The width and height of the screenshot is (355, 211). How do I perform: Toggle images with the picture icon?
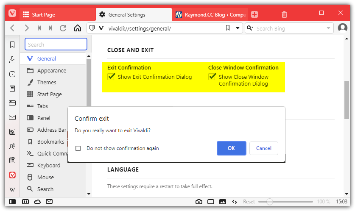coord(223,202)
